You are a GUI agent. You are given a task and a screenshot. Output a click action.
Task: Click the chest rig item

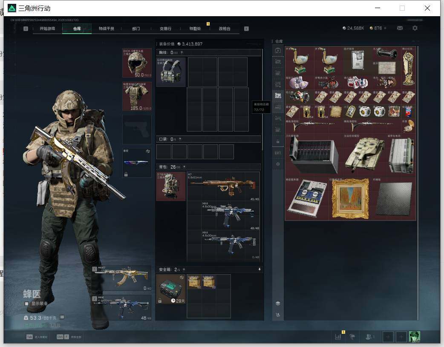coord(171,72)
